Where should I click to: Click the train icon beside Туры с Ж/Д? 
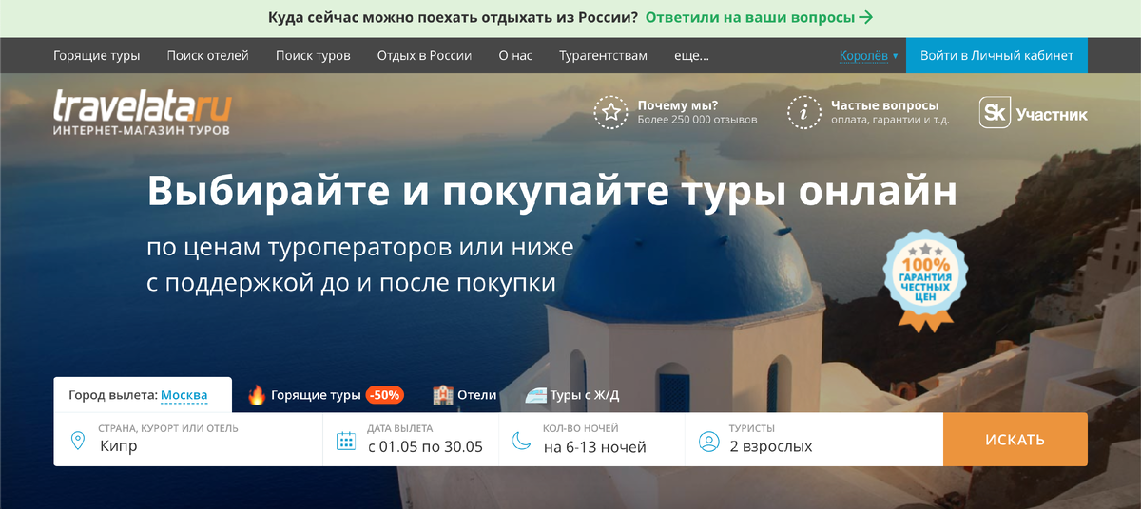(x=536, y=395)
